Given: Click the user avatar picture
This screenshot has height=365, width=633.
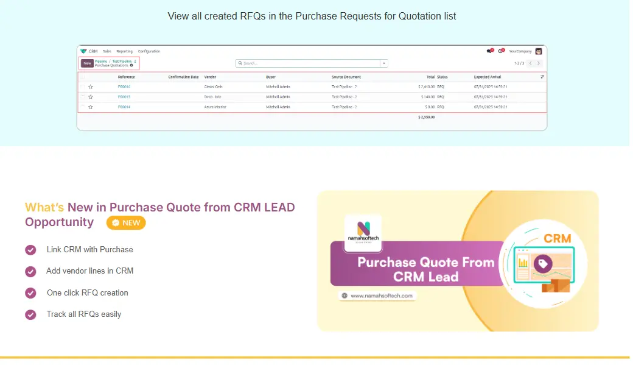Looking at the screenshot, I should coord(539,51).
